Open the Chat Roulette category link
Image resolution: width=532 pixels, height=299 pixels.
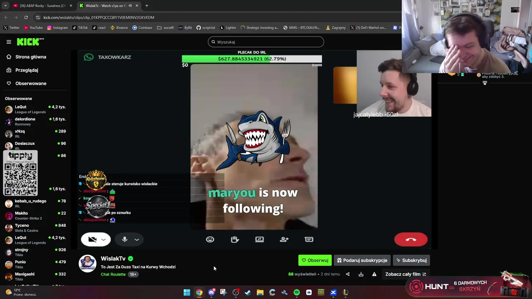(x=113, y=274)
